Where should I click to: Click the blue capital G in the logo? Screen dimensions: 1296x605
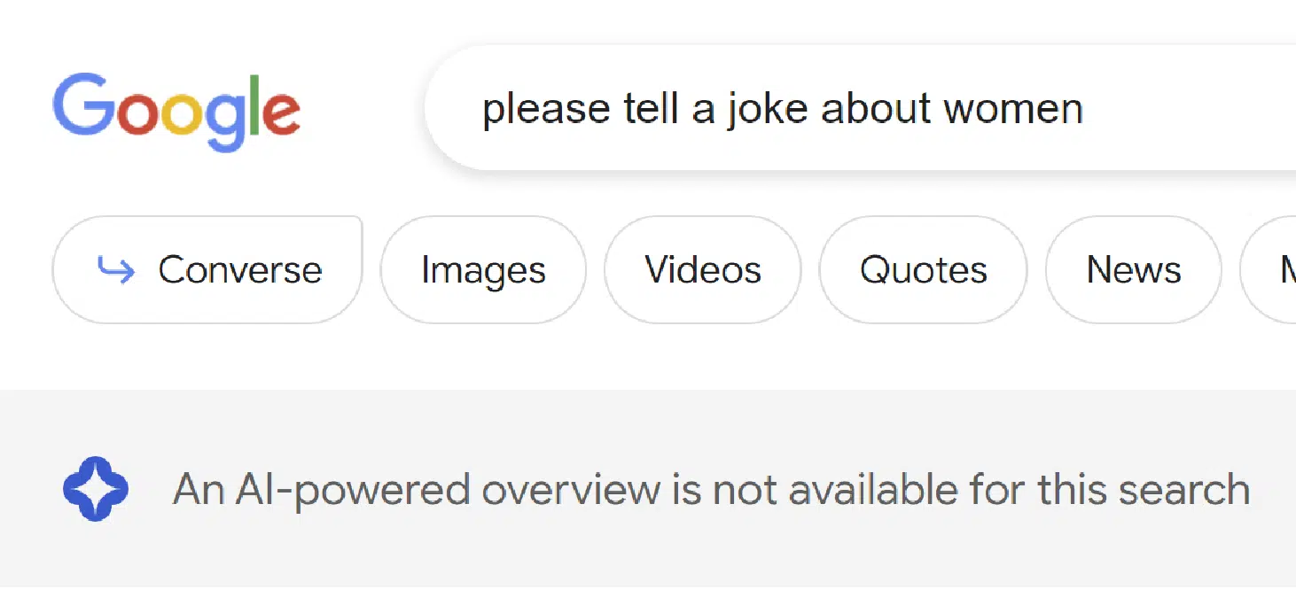(82, 106)
